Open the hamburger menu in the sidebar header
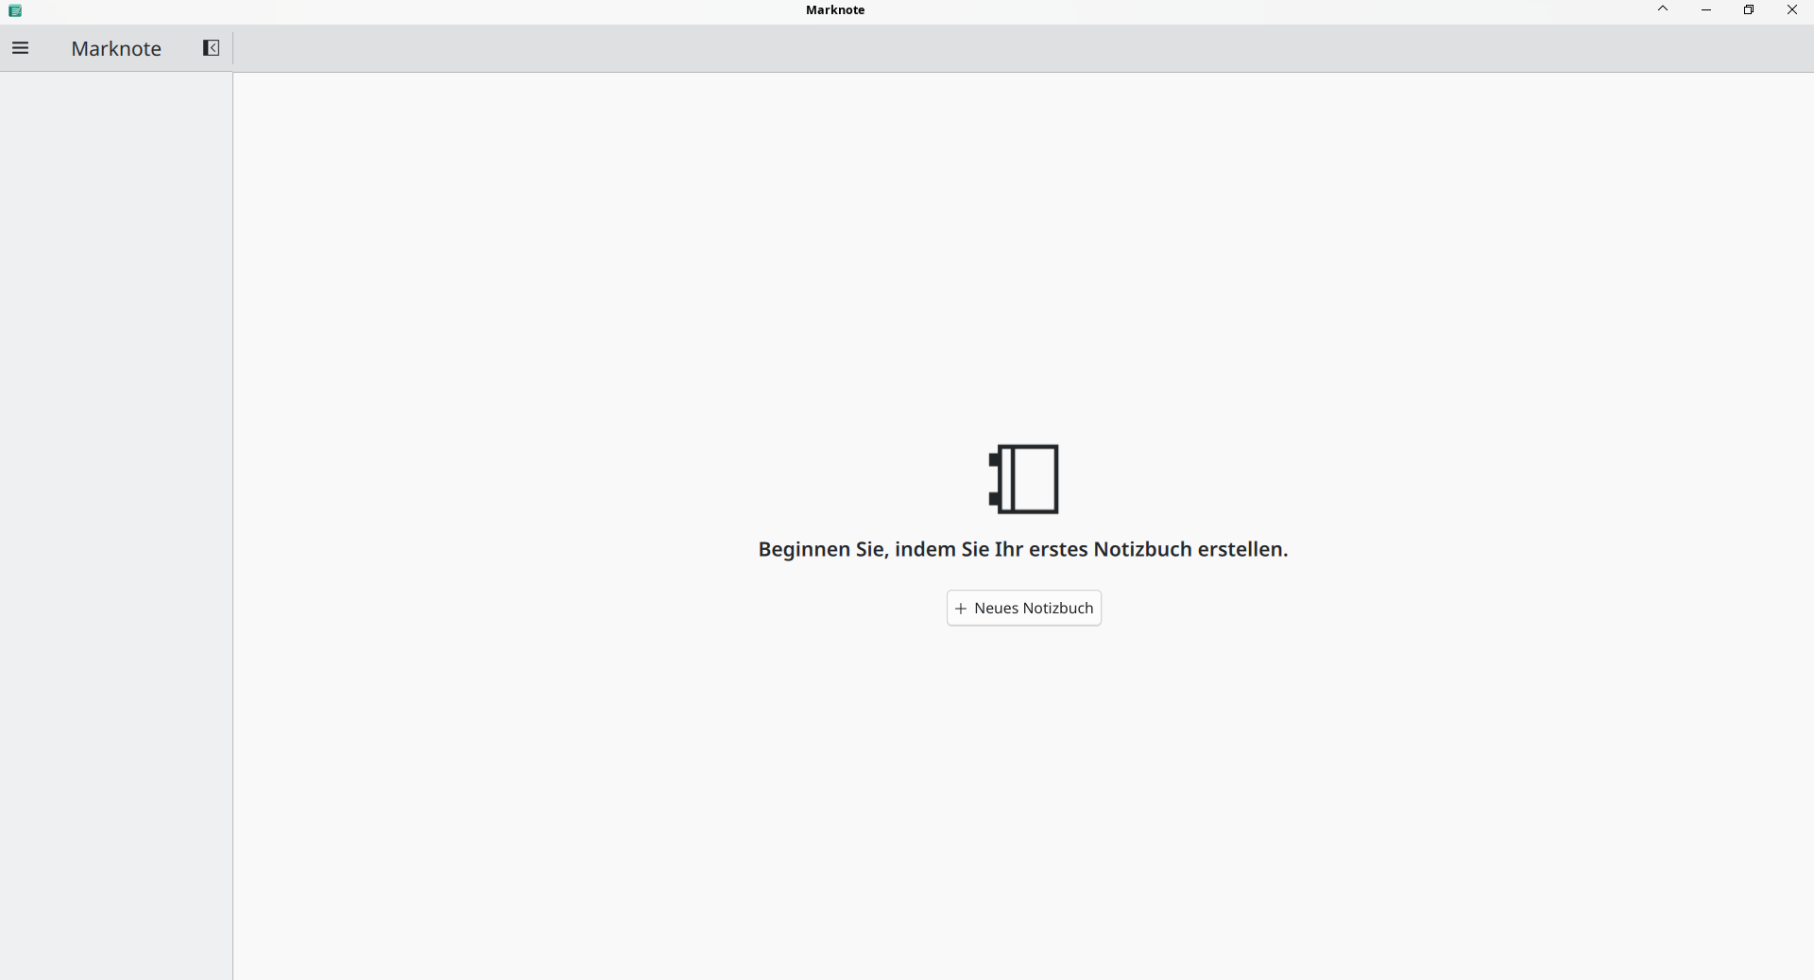1814x980 pixels. [20, 48]
